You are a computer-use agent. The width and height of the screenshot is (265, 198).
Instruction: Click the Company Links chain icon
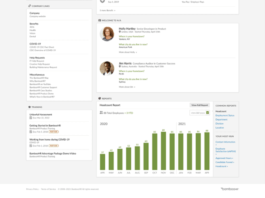29,6
